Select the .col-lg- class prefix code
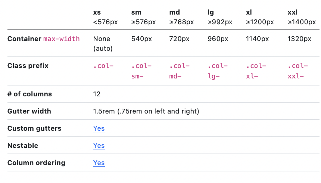 pyautogui.click(x=217, y=71)
